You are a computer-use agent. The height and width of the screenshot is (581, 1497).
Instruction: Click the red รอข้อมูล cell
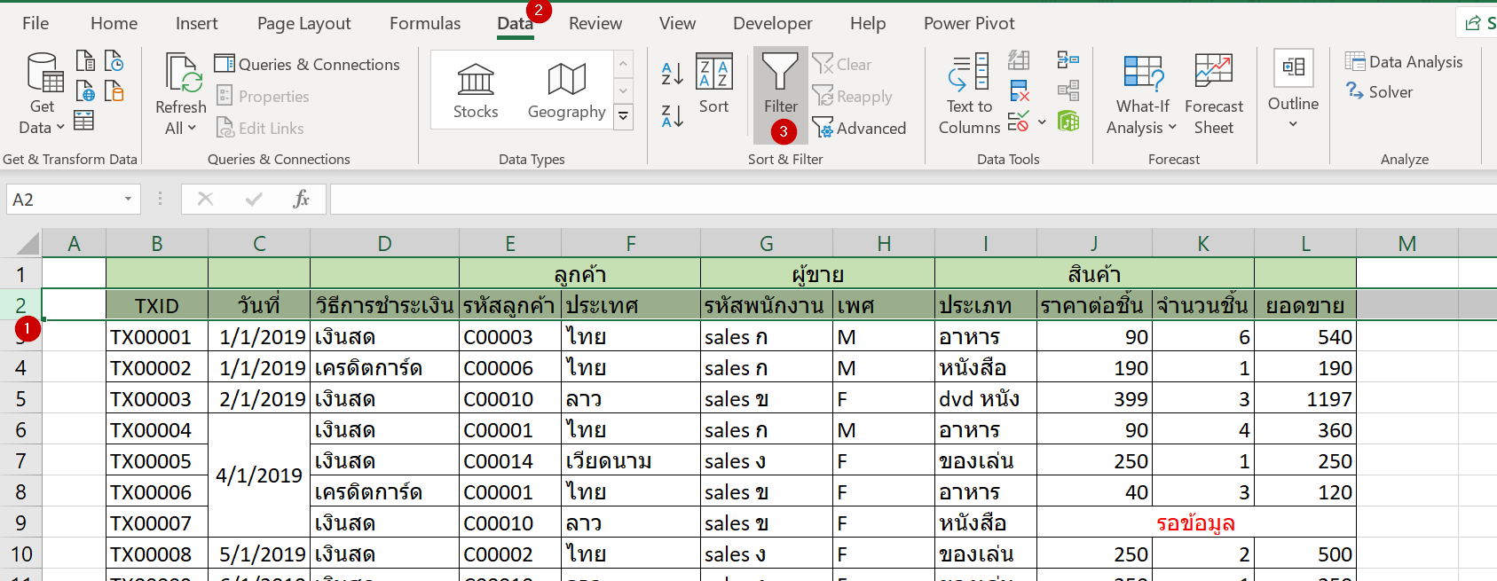[x=1196, y=522]
